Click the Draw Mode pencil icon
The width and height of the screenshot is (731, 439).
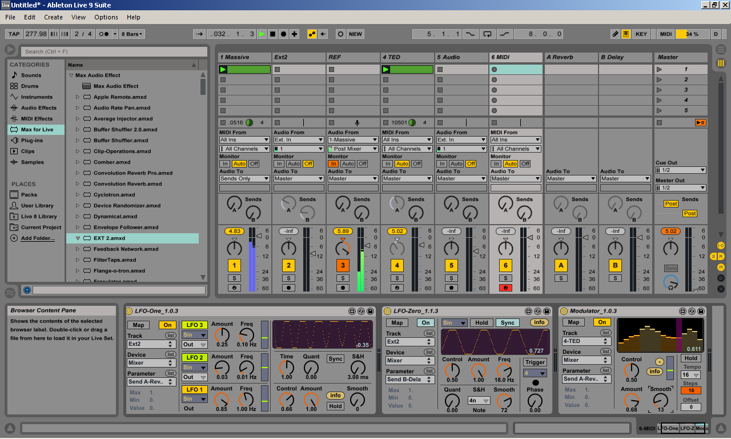pos(615,34)
